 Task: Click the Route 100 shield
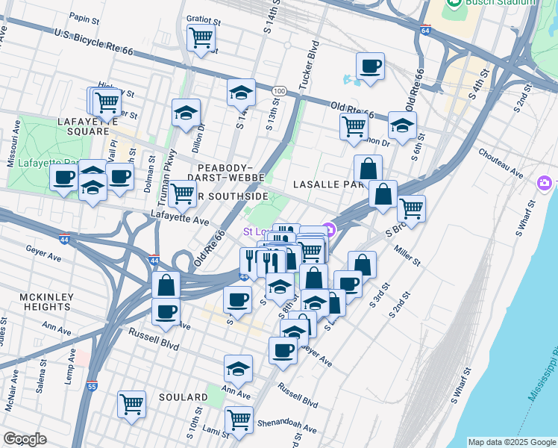(279, 91)
